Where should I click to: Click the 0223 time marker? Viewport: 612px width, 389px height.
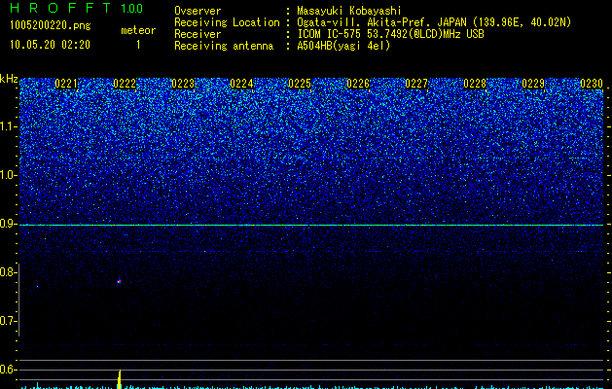click(183, 84)
